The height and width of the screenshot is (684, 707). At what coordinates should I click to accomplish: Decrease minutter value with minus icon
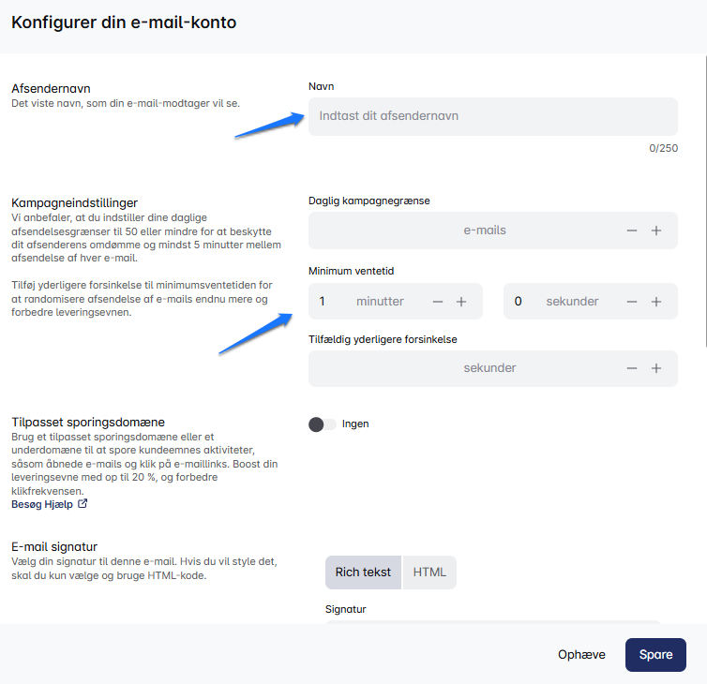[438, 302]
